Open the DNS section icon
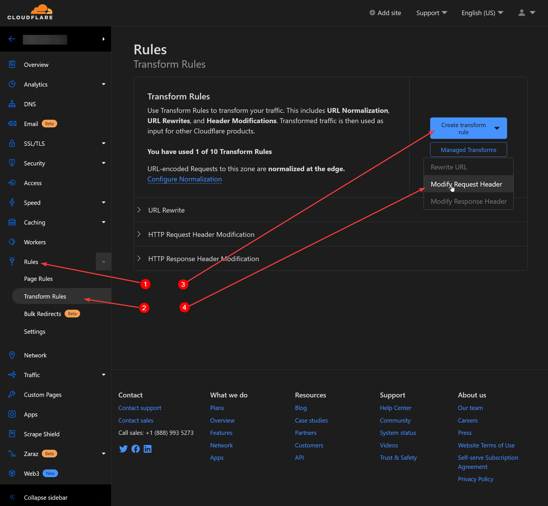The image size is (548, 506). click(x=12, y=104)
